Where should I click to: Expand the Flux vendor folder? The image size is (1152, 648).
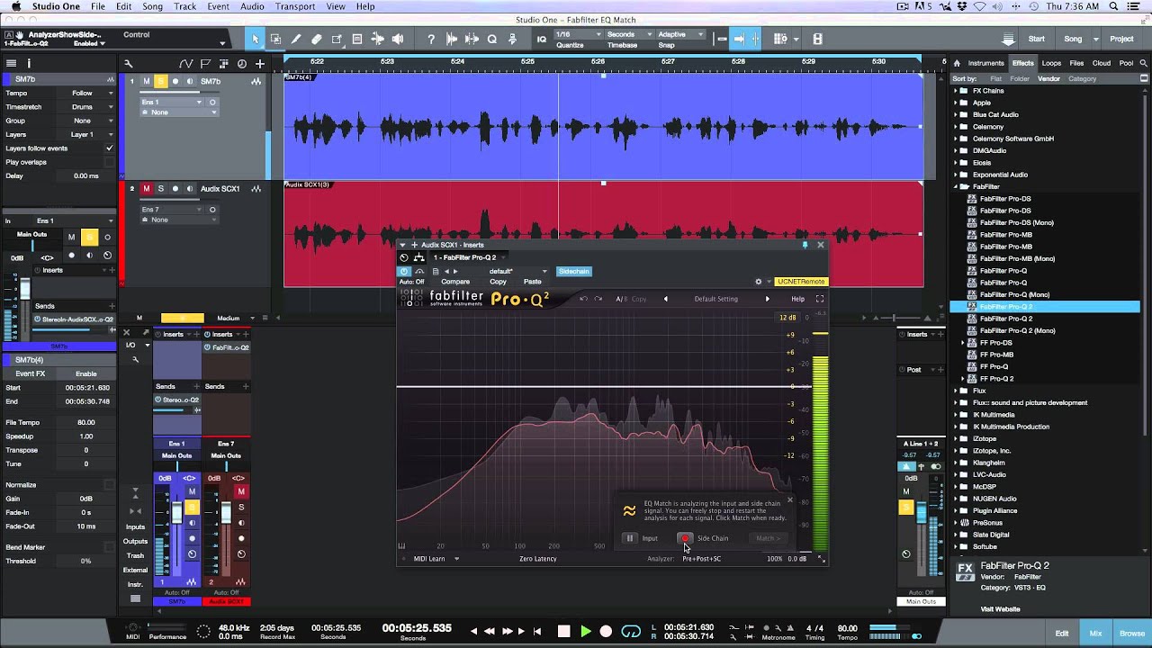(956, 391)
